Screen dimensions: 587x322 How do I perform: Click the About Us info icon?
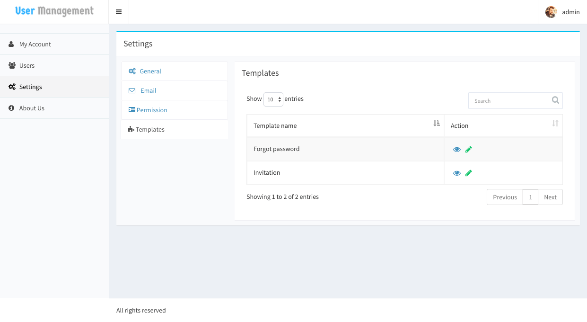click(11, 108)
